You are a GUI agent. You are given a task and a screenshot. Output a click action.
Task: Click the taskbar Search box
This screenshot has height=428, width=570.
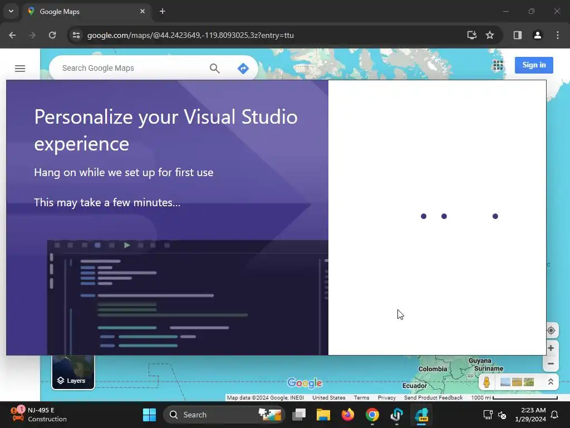pyautogui.click(x=224, y=415)
